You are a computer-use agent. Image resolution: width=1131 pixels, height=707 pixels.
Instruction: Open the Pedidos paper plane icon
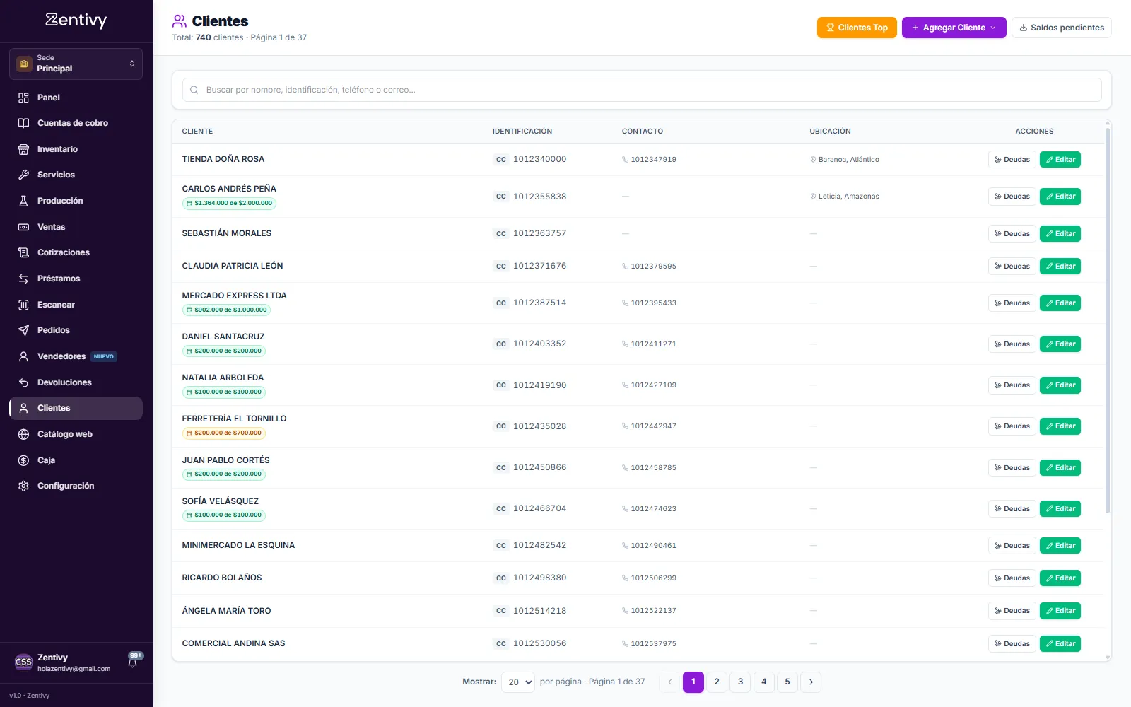[23, 330]
